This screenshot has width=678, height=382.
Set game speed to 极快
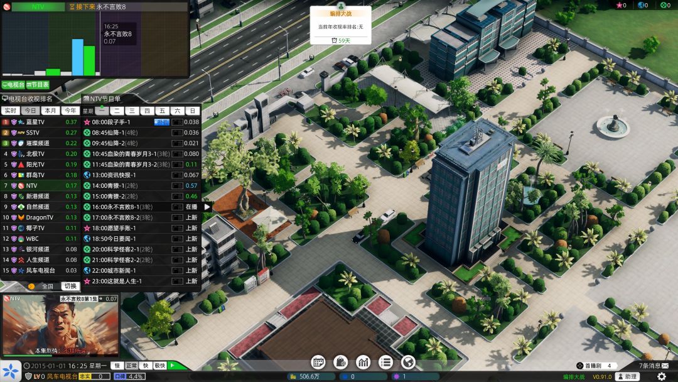(x=160, y=366)
